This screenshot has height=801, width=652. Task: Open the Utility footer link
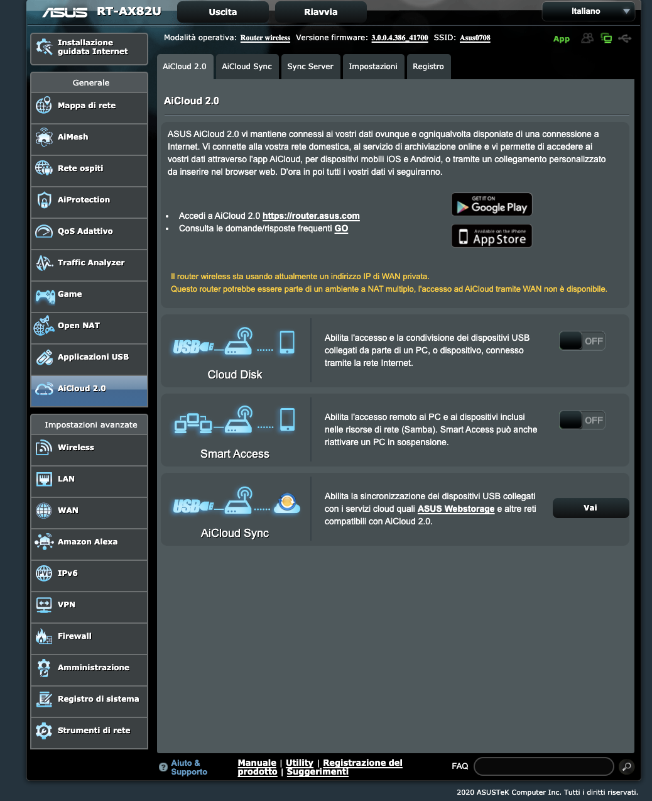point(300,763)
